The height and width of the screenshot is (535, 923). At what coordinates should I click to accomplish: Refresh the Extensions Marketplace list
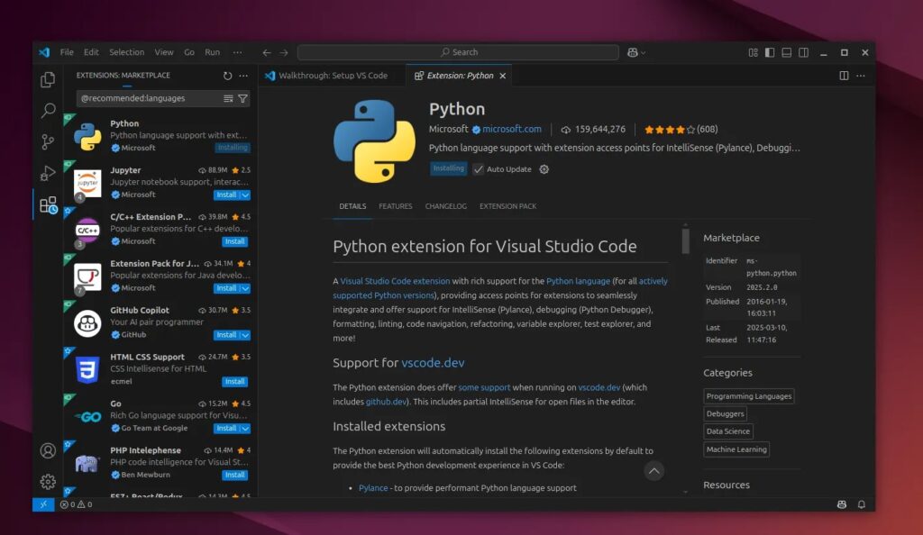click(x=228, y=76)
